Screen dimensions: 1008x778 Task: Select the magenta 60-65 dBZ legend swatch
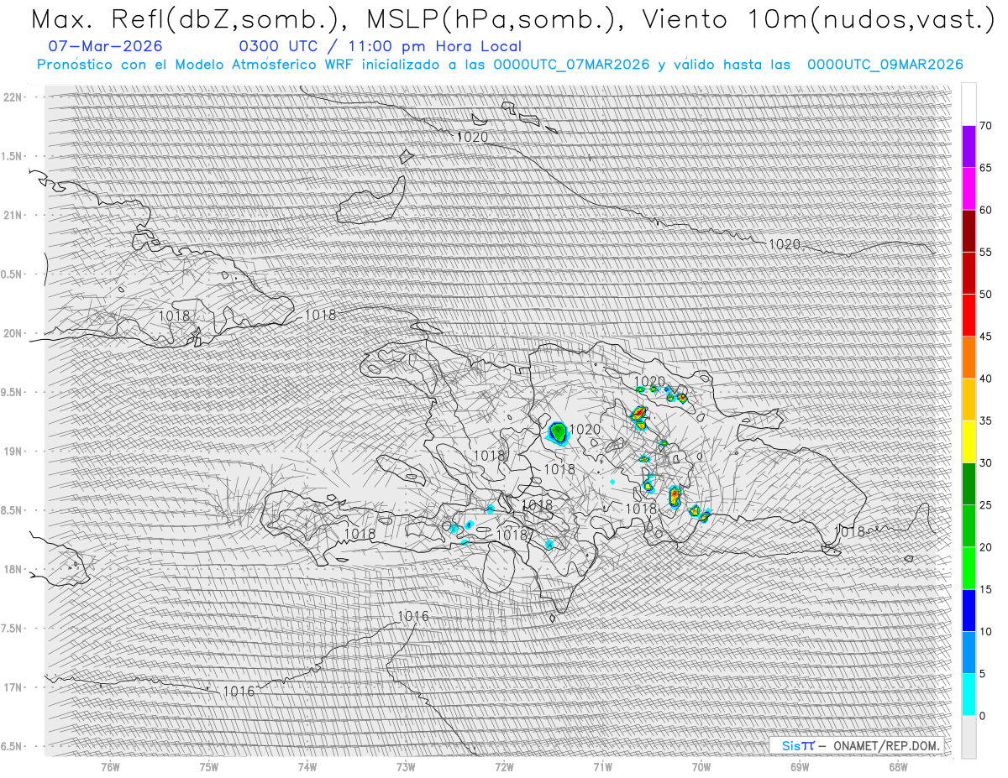(x=969, y=189)
